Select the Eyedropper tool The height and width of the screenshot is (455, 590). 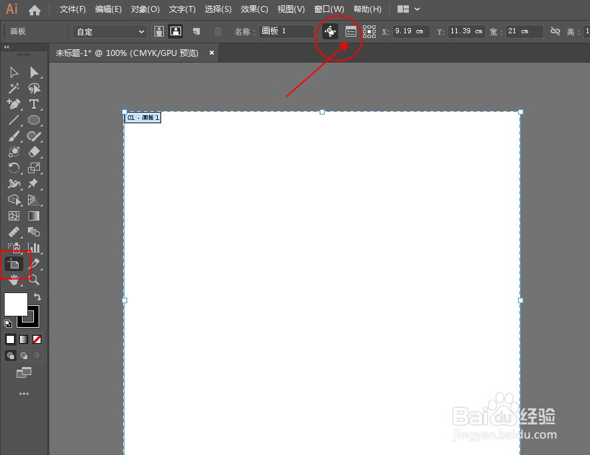(x=14, y=231)
